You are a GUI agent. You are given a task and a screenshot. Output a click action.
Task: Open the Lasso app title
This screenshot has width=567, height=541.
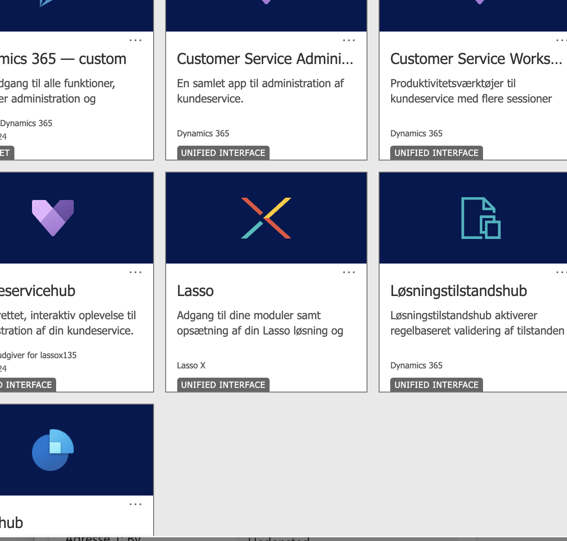coord(195,291)
